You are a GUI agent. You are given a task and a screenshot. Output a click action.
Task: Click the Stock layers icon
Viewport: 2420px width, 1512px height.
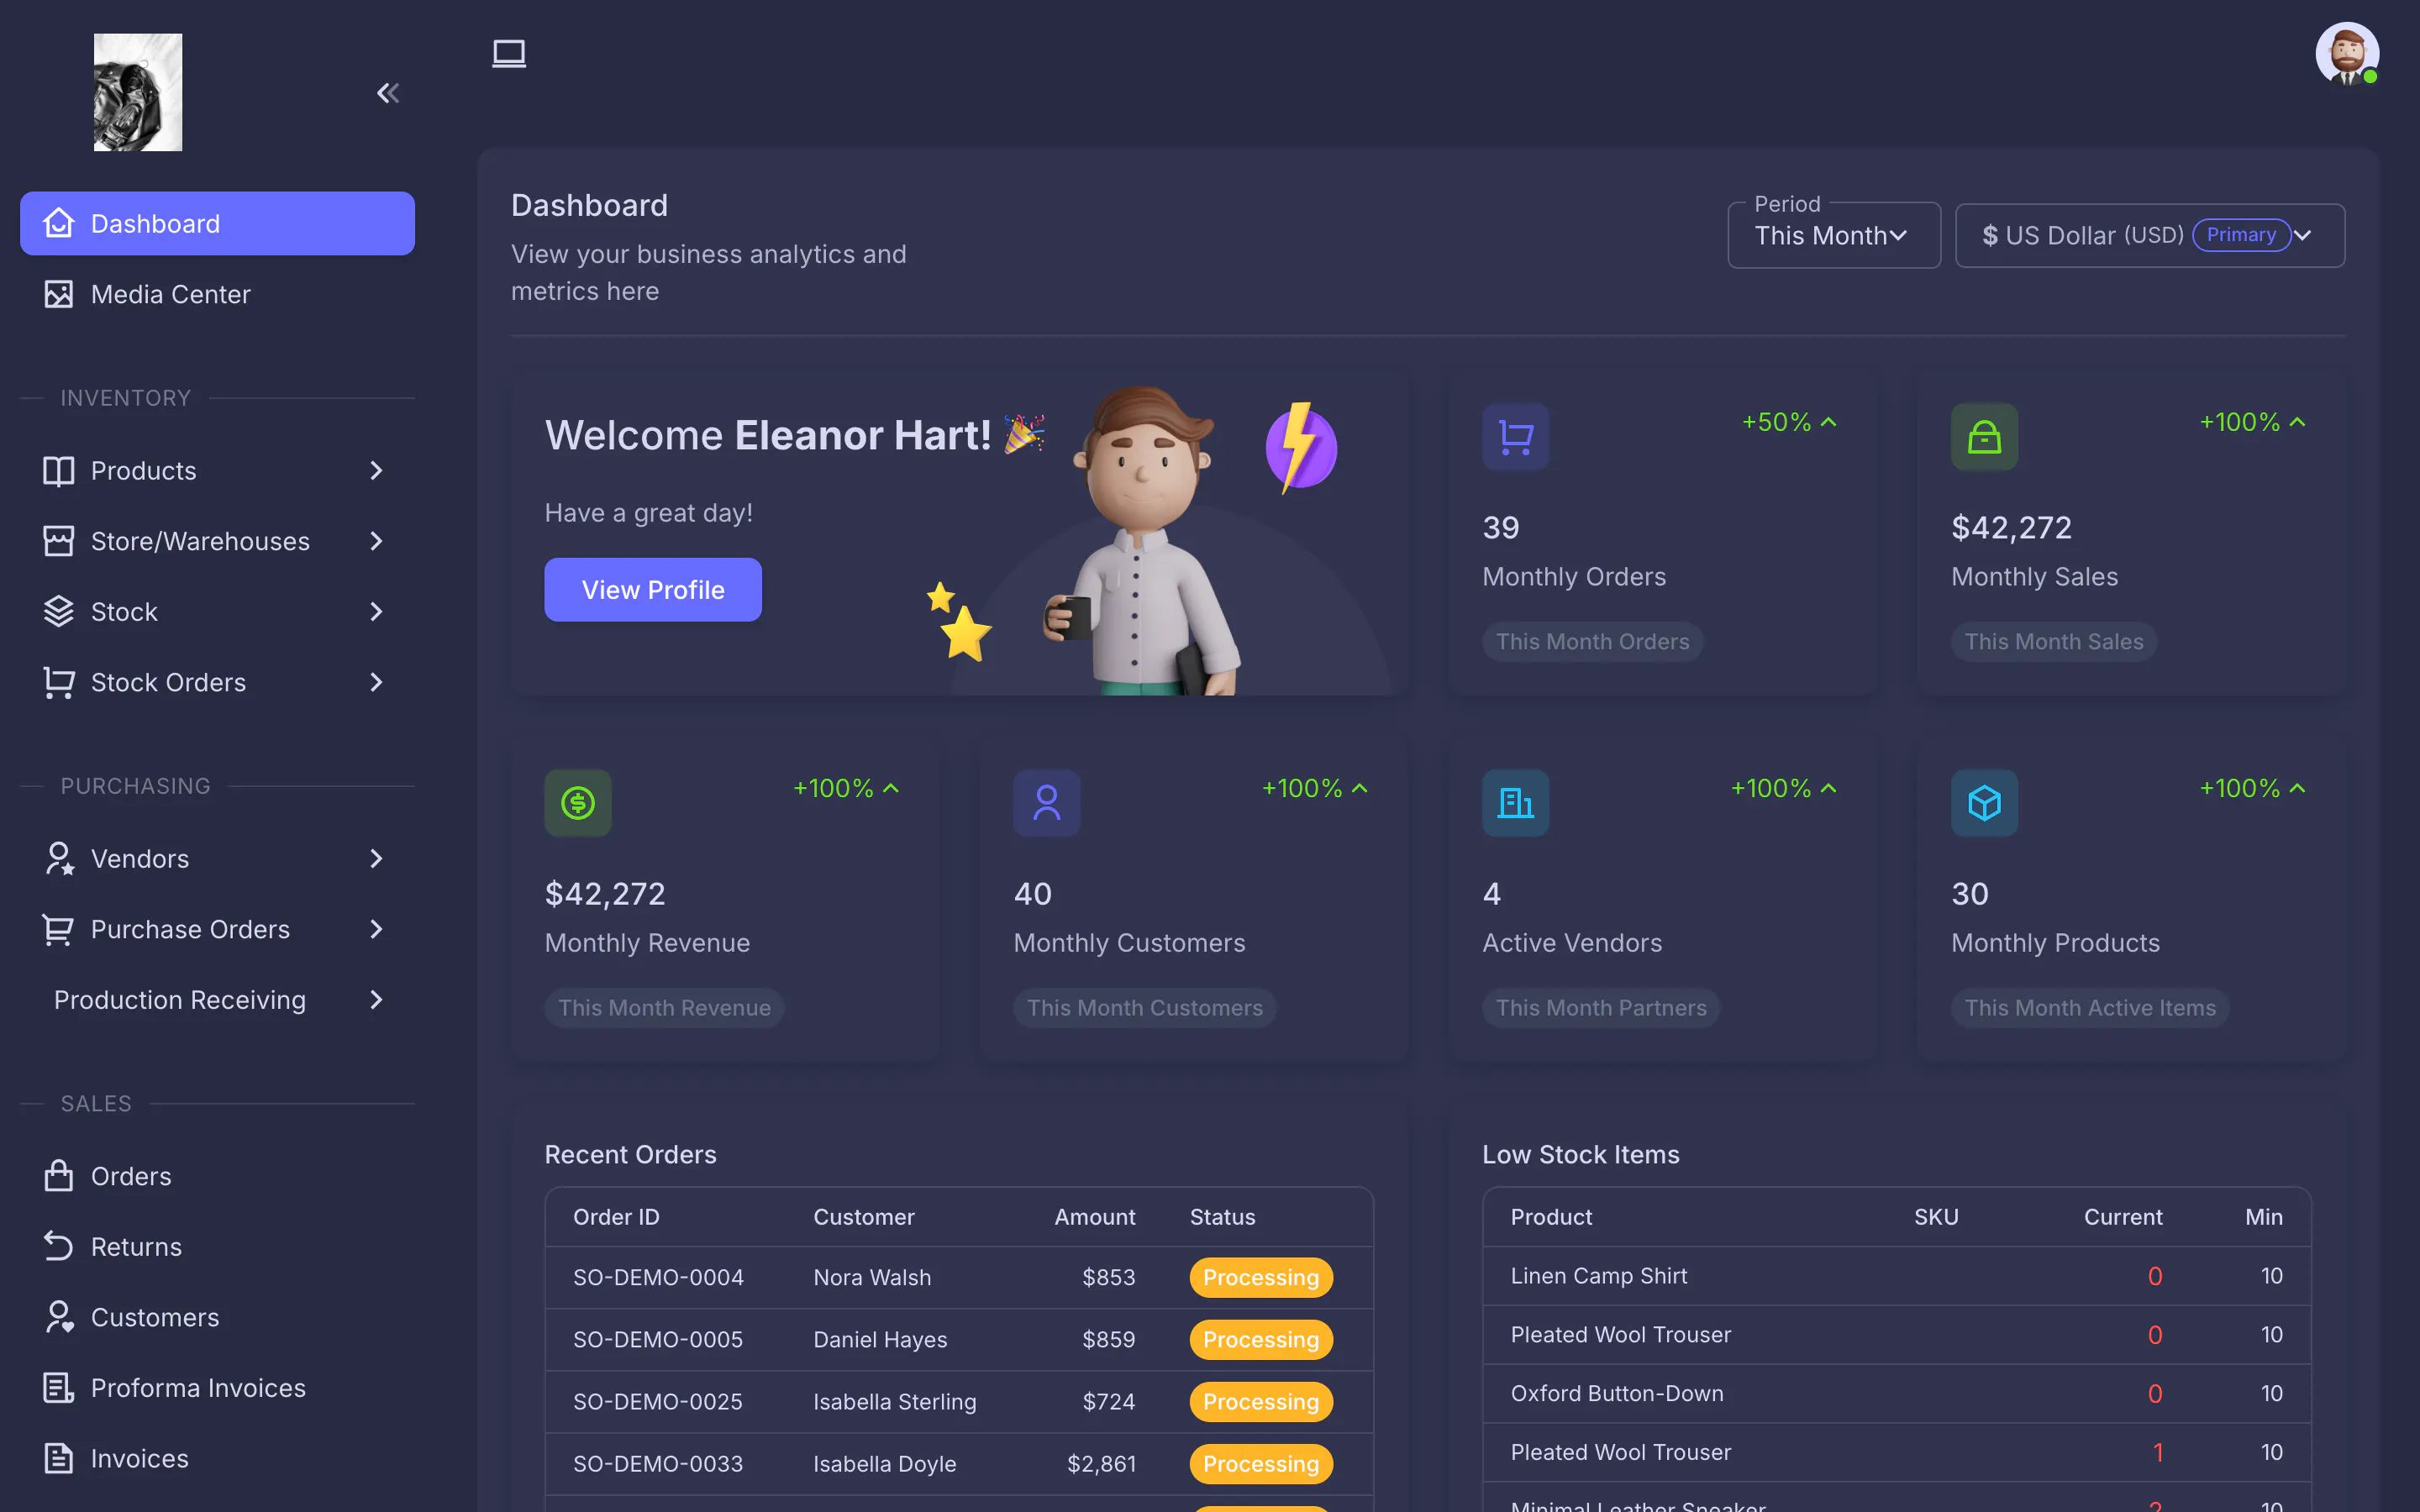59,611
